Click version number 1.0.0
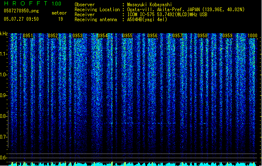This screenshot has height=166, width=262. (57, 3)
